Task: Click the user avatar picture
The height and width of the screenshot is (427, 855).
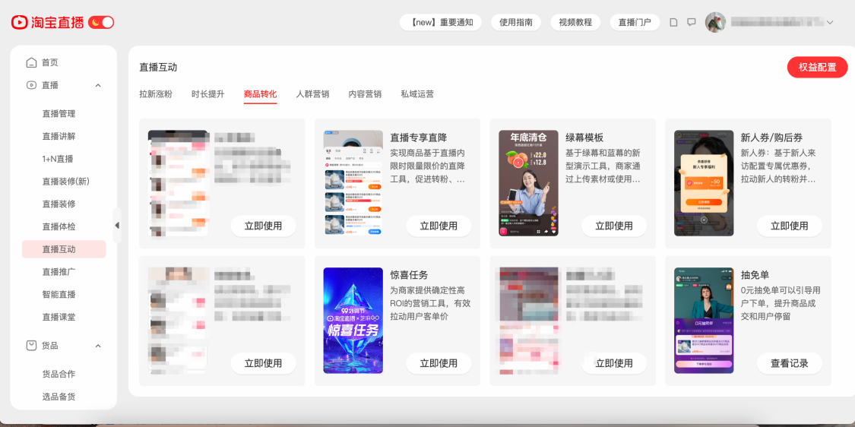Action: 715,22
